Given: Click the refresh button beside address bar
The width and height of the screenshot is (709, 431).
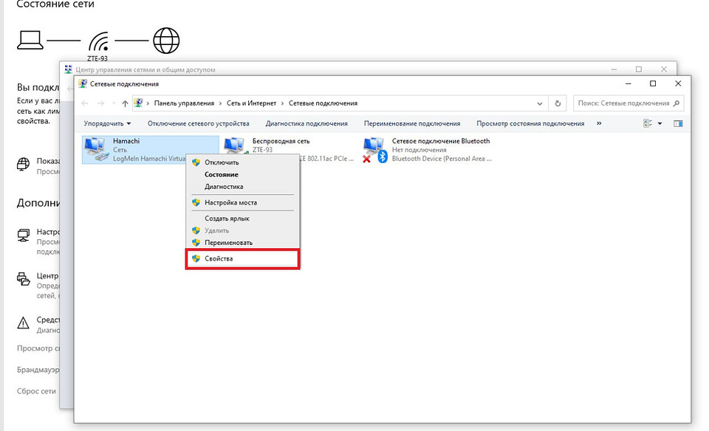Looking at the screenshot, I should point(558,104).
